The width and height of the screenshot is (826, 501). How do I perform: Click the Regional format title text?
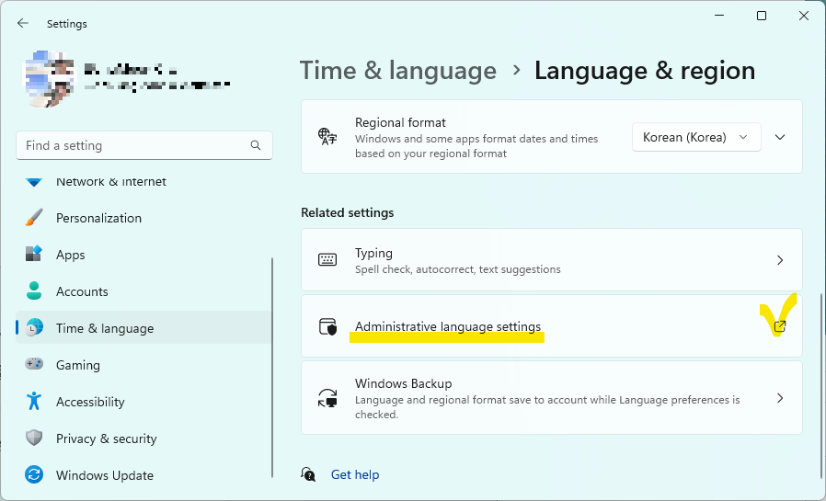coord(400,122)
